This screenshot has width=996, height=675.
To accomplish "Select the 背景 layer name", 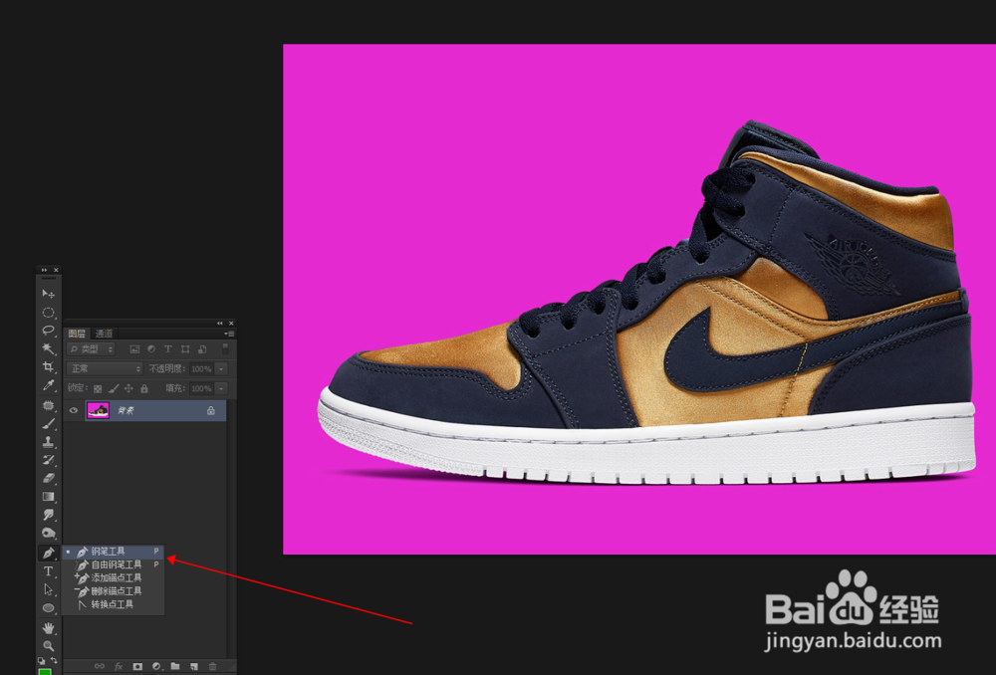I will (x=125, y=411).
